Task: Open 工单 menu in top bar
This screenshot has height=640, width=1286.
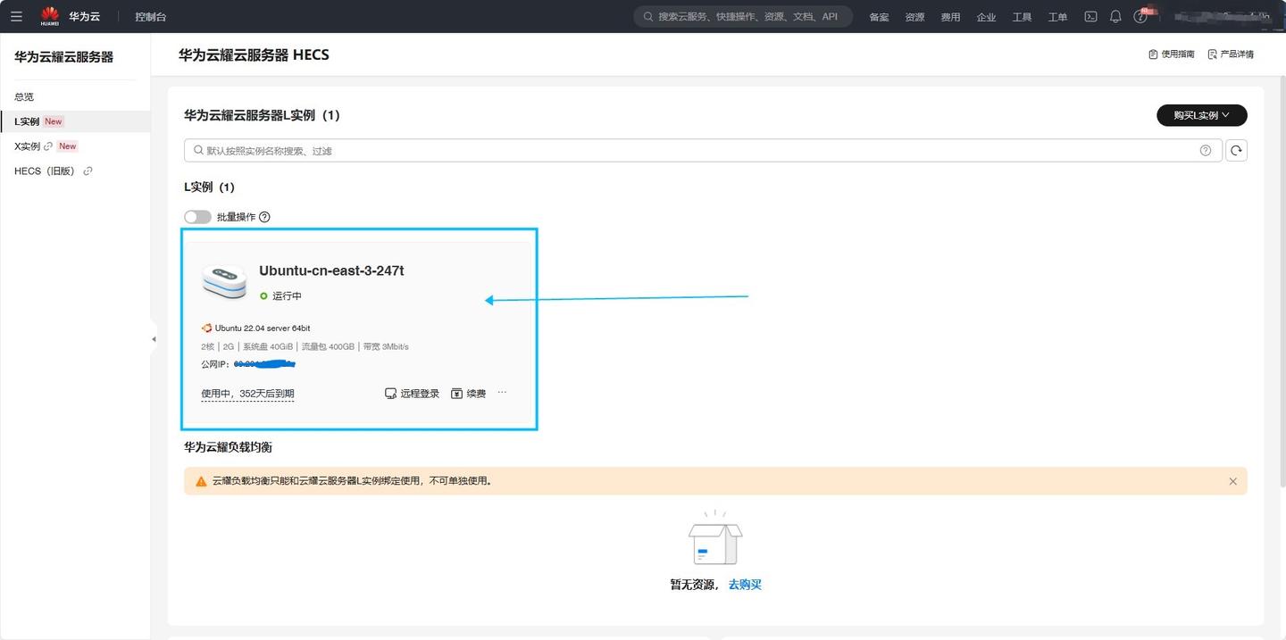Action: (1057, 17)
